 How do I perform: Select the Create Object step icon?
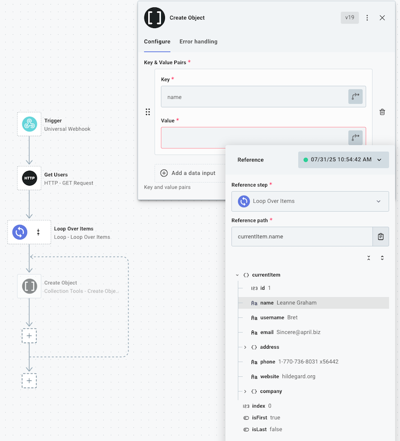point(29,286)
